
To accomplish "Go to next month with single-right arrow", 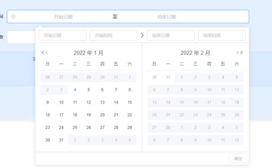I will tap(238, 53).
